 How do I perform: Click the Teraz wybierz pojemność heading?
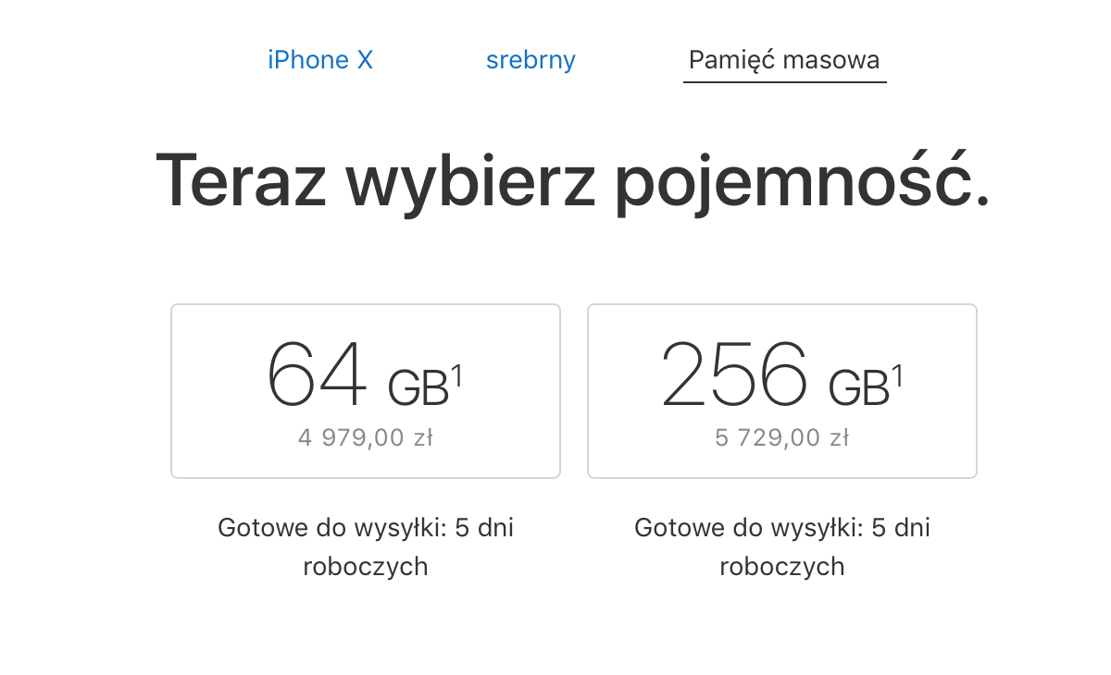571,180
